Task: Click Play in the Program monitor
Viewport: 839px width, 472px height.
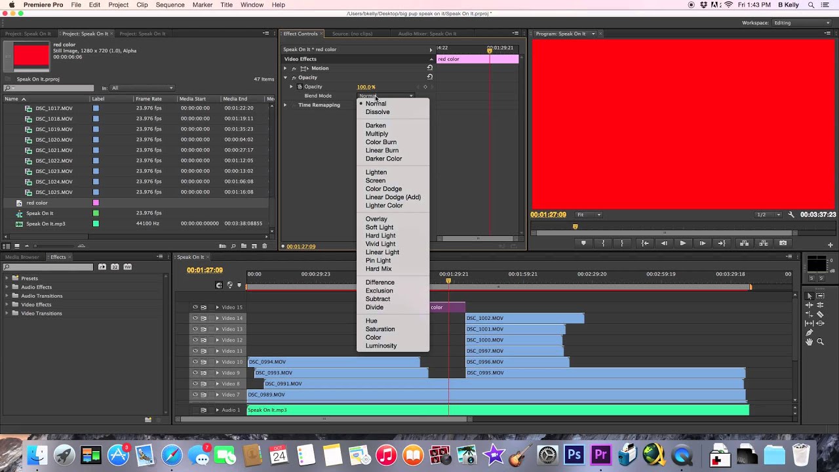Action: (x=682, y=243)
